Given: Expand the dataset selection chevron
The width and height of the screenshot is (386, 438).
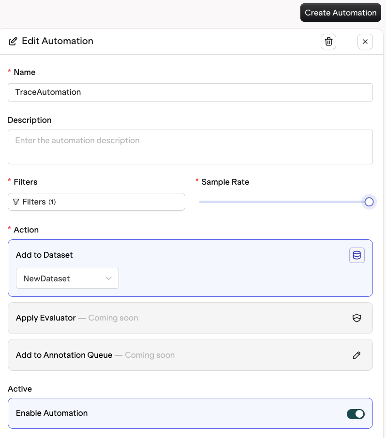Looking at the screenshot, I should [108, 278].
